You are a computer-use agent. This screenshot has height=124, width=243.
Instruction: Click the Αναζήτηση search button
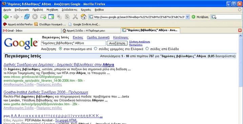point(117,43)
